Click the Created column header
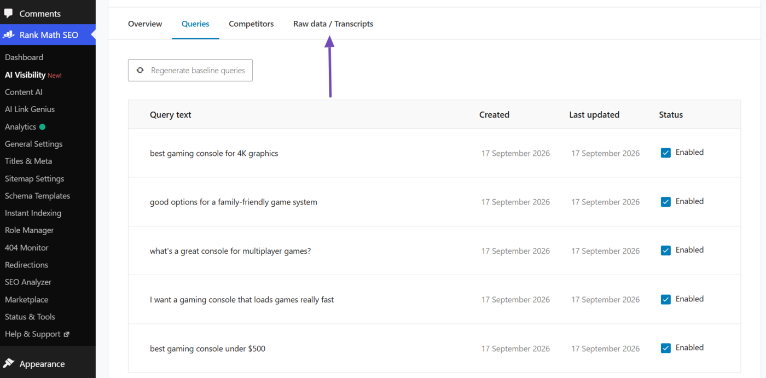The height and width of the screenshot is (378, 766). click(494, 114)
